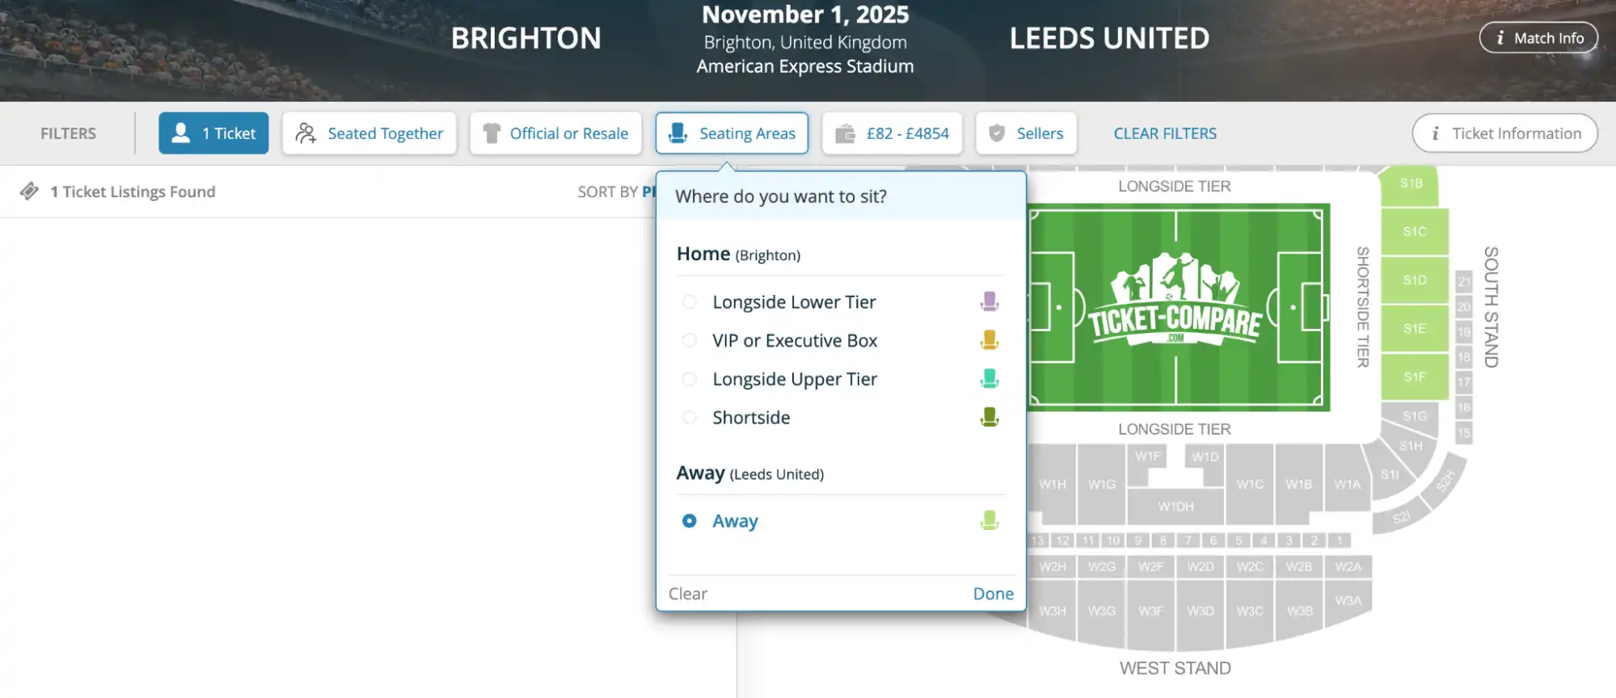Click the info icon inside the Match Info button

pyautogui.click(x=1501, y=37)
